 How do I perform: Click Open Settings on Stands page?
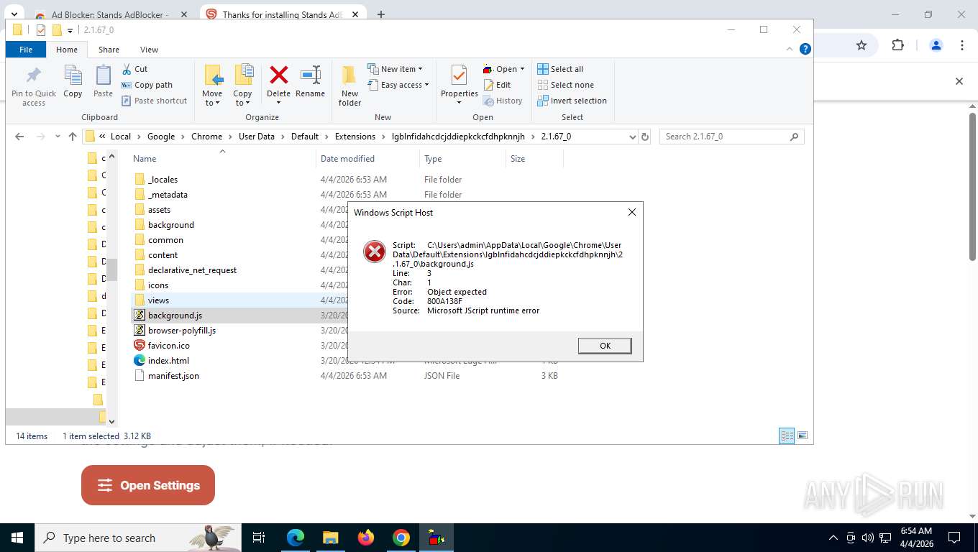click(148, 485)
